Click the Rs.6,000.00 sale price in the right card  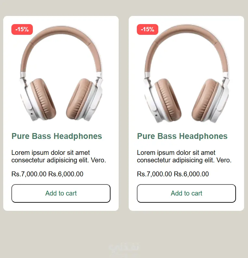191,174
